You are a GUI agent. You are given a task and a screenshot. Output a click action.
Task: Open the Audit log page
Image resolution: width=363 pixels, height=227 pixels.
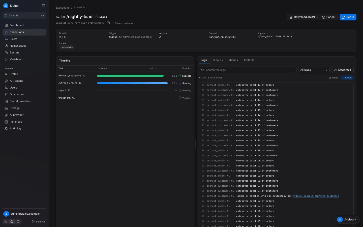pos(24,128)
